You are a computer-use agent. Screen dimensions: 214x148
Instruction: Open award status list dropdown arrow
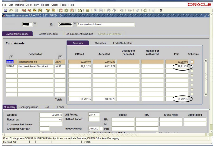pyautogui.click(x=60, y=57)
